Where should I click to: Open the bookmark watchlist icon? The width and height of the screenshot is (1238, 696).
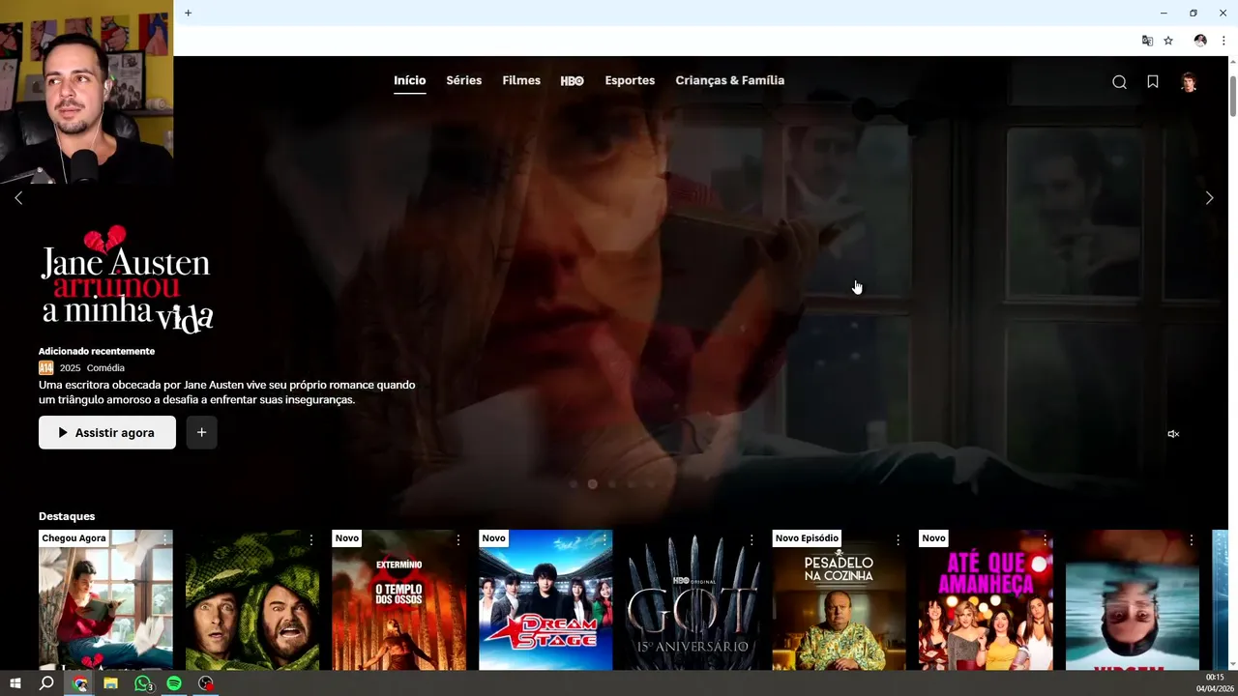tap(1153, 82)
